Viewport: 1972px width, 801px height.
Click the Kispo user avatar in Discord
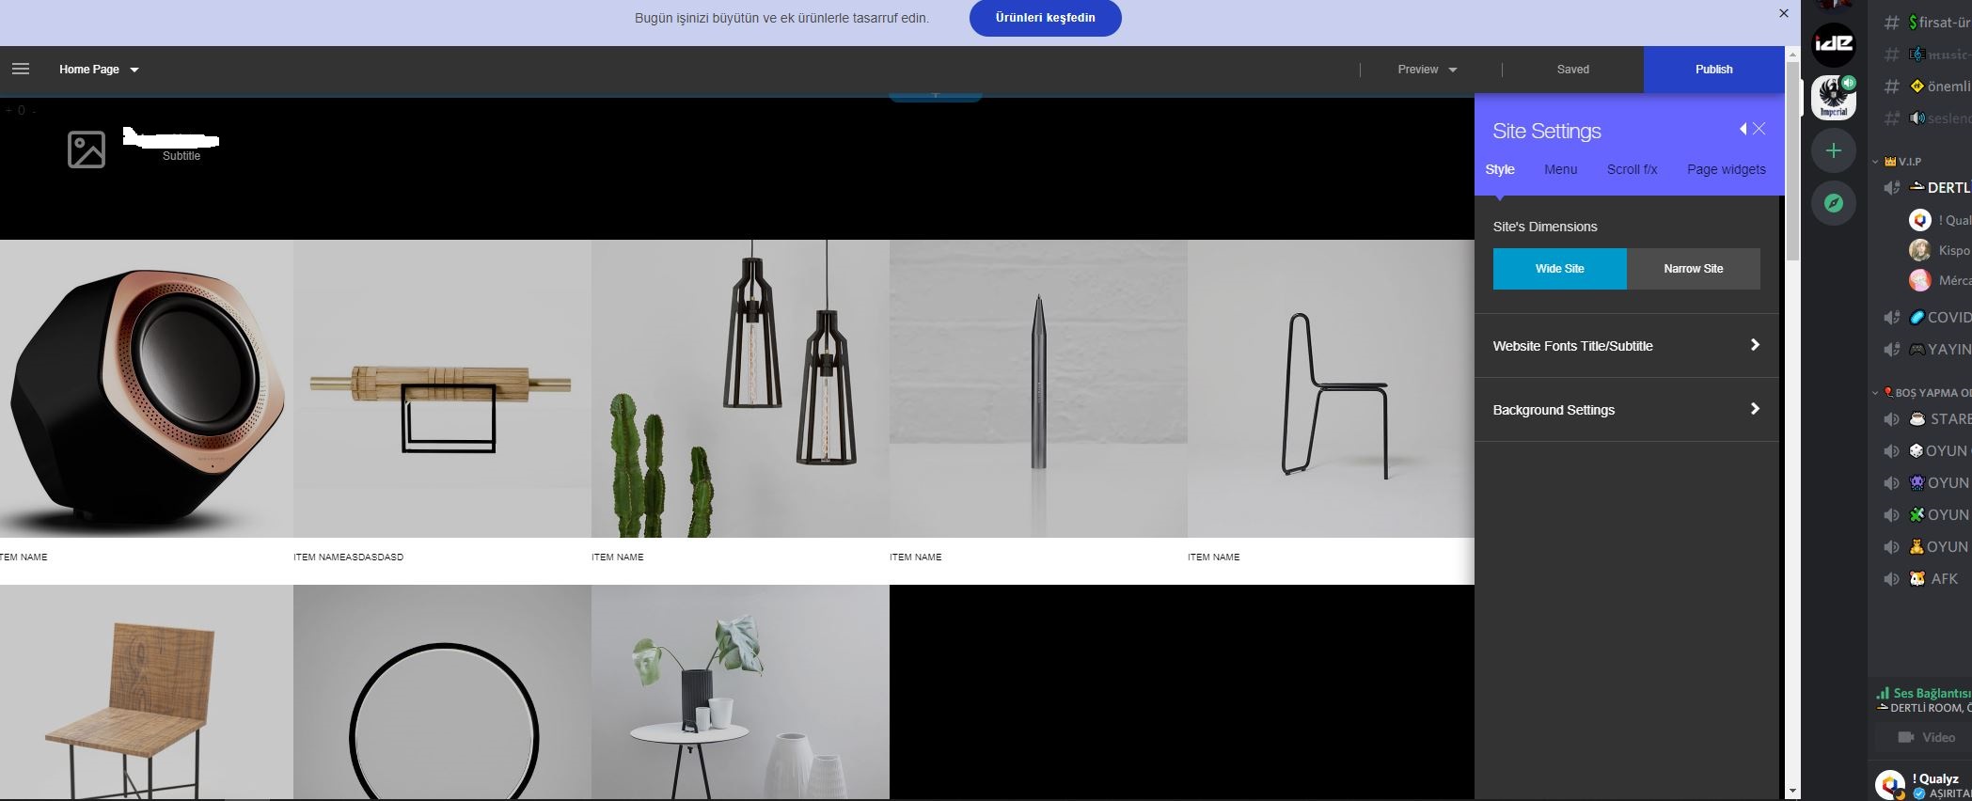(x=1920, y=250)
